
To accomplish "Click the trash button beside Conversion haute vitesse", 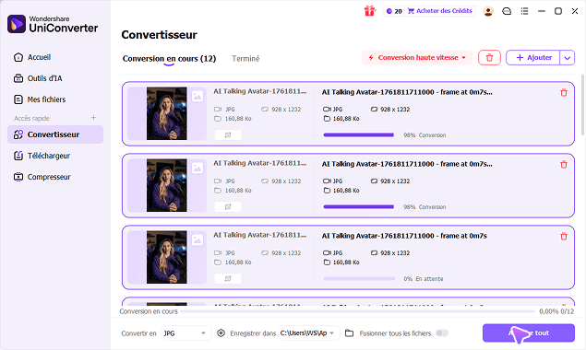I will tap(489, 58).
